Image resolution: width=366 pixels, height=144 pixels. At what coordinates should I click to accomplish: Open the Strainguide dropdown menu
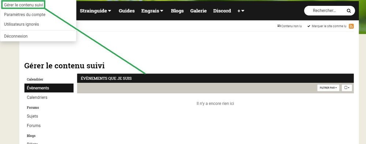[96, 11]
